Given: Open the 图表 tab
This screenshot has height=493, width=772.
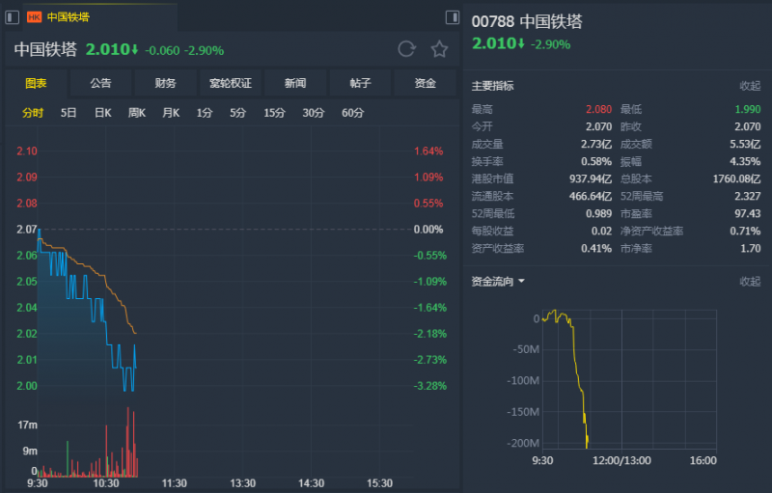Looking at the screenshot, I should pos(36,83).
